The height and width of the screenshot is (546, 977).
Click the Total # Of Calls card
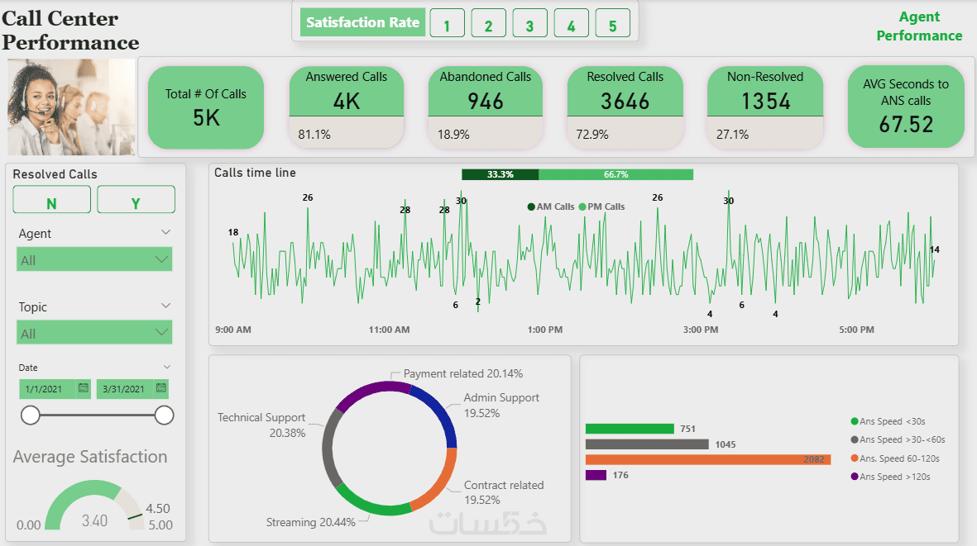tap(206, 107)
